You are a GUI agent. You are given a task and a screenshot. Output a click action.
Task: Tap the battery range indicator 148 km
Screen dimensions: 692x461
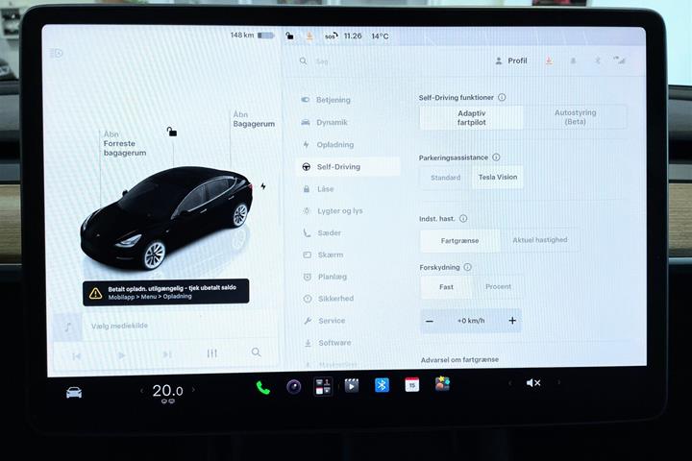click(x=252, y=35)
